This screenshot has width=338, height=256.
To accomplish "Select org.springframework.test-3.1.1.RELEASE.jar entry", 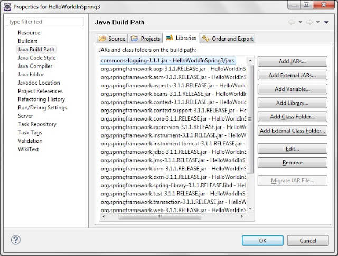I will (173, 194).
